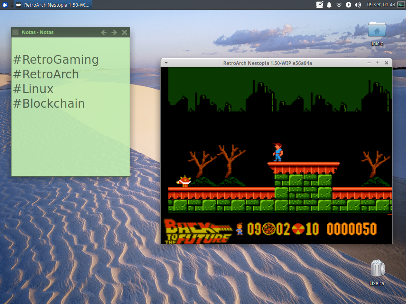Click the counter 10 beside radiation icon
This screenshot has height=304, width=406.
coord(312,229)
